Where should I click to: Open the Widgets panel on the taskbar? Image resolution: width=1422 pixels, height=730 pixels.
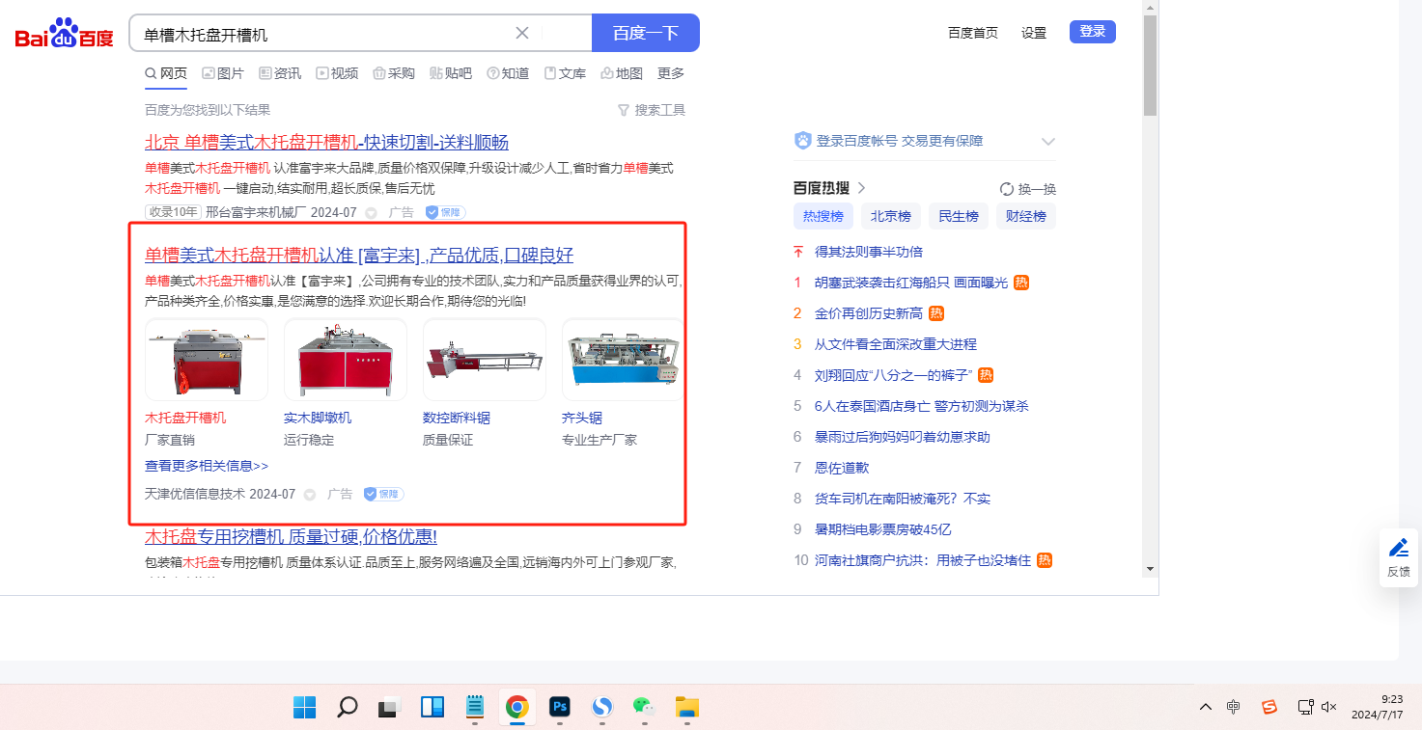(x=432, y=707)
